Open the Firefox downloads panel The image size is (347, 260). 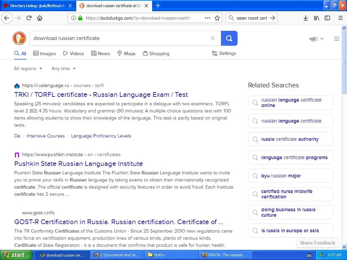pyautogui.click(x=306, y=18)
